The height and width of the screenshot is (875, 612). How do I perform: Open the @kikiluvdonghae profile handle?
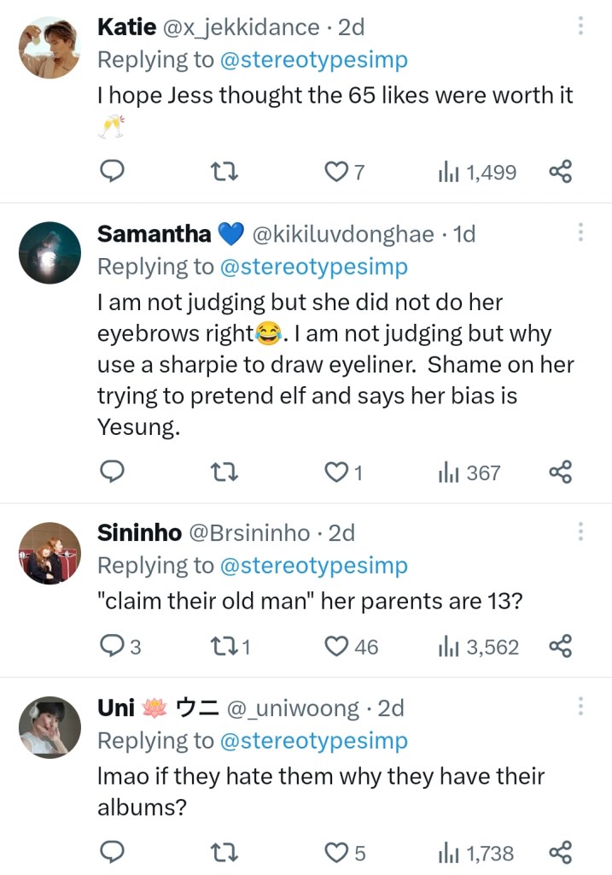pos(341,233)
